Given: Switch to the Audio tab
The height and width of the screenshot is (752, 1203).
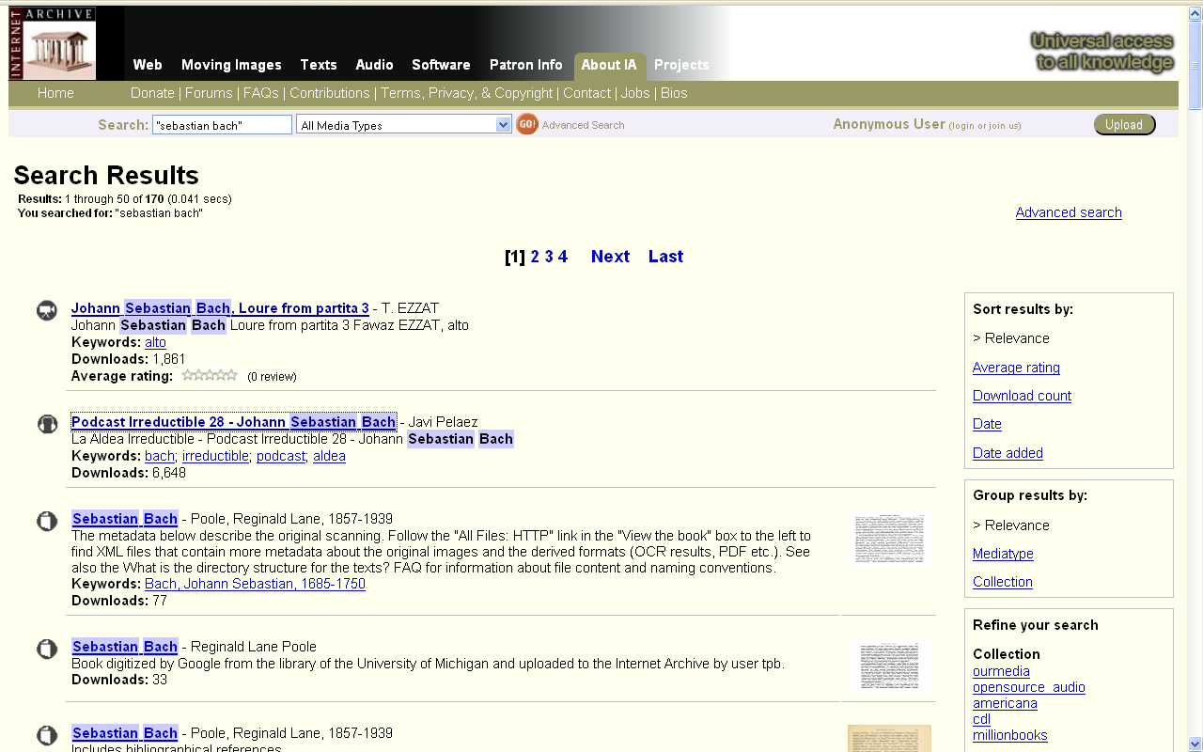Looking at the screenshot, I should tap(374, 65).
